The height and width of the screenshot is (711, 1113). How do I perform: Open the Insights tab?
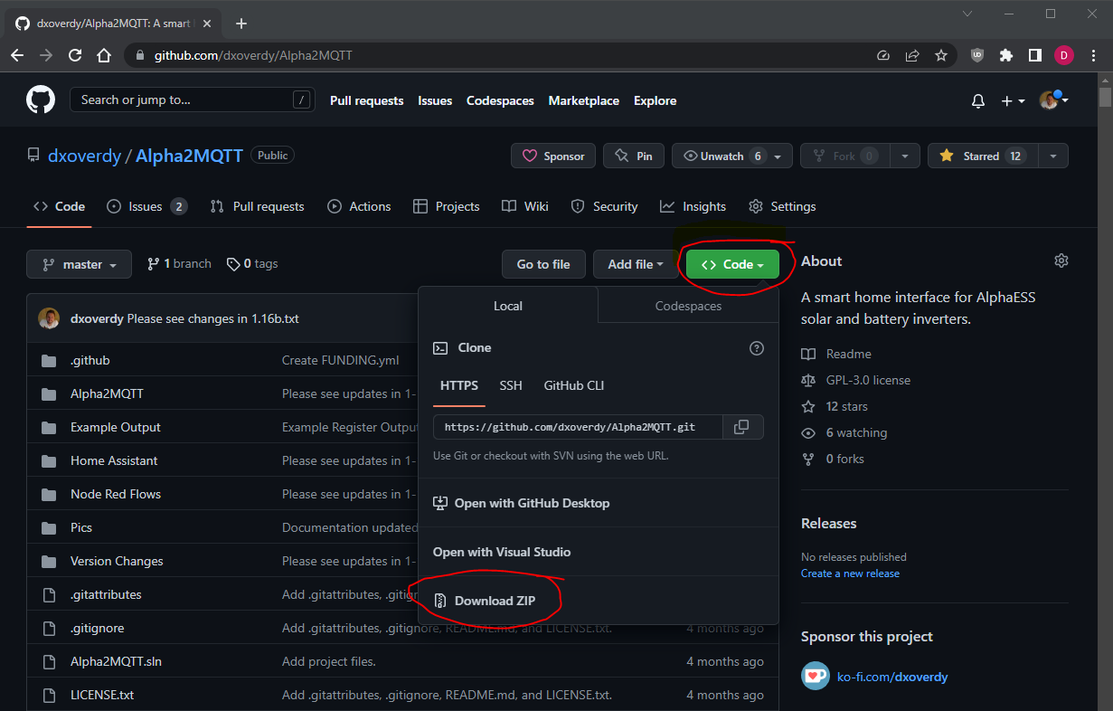point(693,206)
